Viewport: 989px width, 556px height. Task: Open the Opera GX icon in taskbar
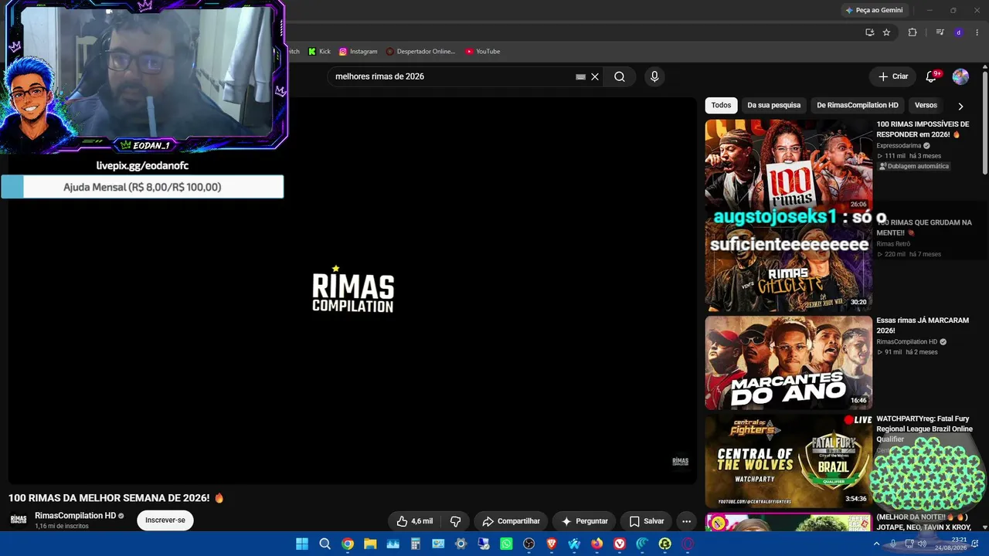pos(688,544)
